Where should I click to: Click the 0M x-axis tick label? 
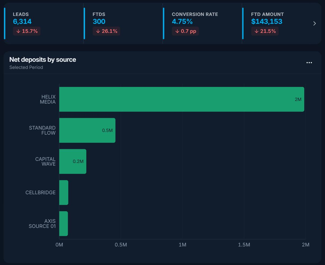(x=59, y=245)
